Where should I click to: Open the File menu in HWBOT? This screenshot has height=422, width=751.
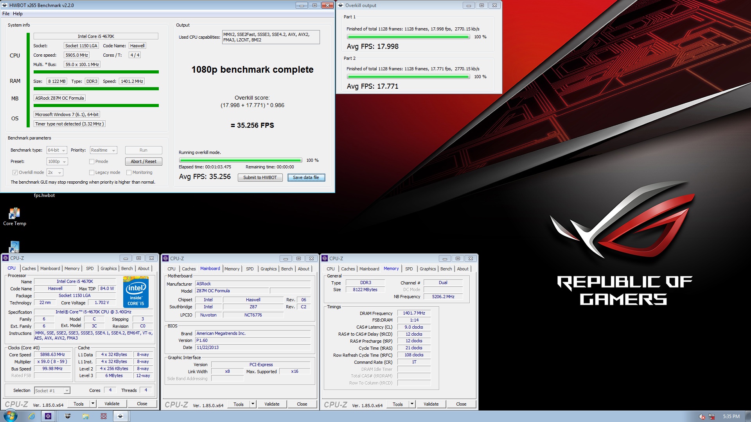(x=6, y=14)
